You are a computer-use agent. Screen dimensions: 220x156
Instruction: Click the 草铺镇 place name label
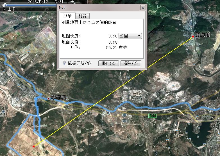pos(58,98)
